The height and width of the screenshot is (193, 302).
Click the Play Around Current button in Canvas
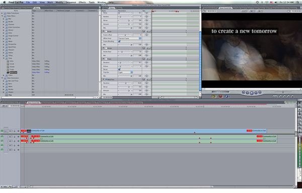point(256,93)
